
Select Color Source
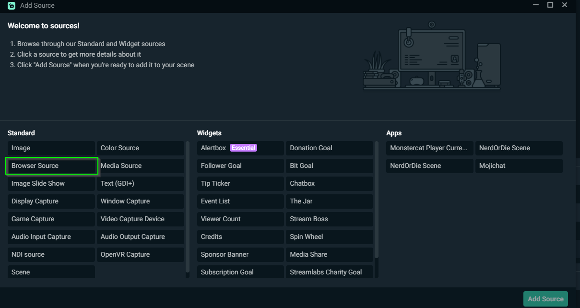click(x=141, y=148)
